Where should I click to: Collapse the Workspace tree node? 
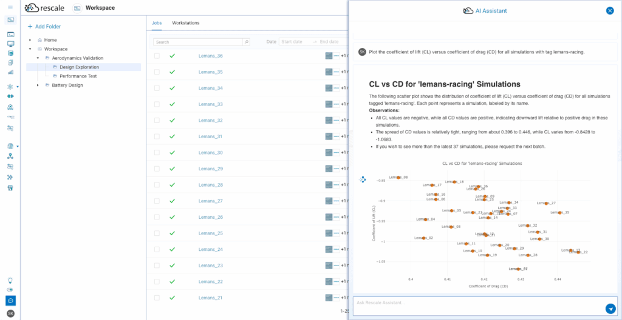coord(30,49)
